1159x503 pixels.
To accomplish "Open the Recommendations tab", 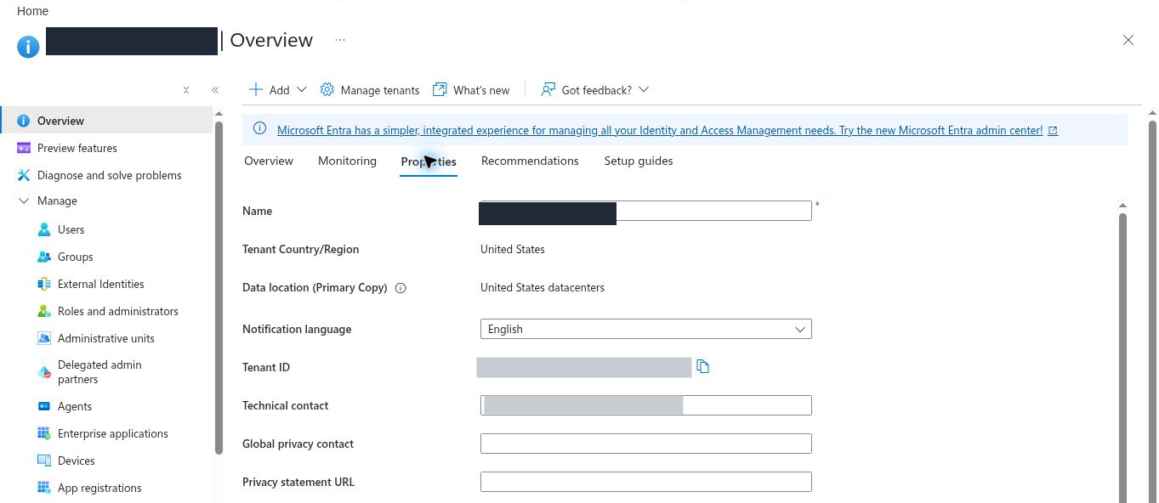I will [530, 161].
